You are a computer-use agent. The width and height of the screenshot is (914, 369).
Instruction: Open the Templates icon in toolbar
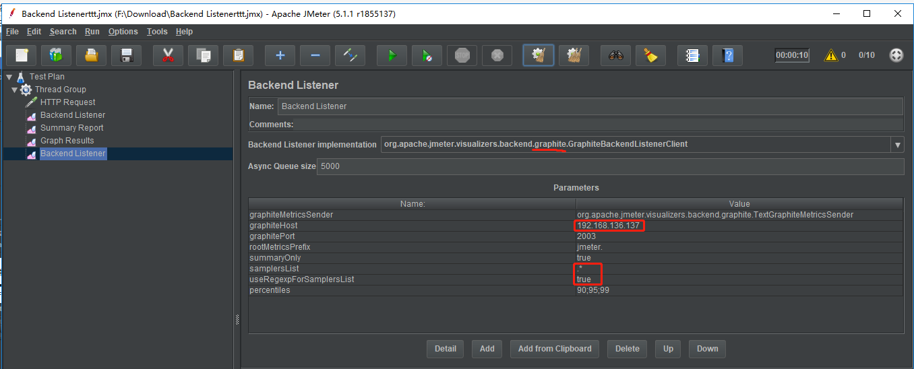tap(57, 55)
